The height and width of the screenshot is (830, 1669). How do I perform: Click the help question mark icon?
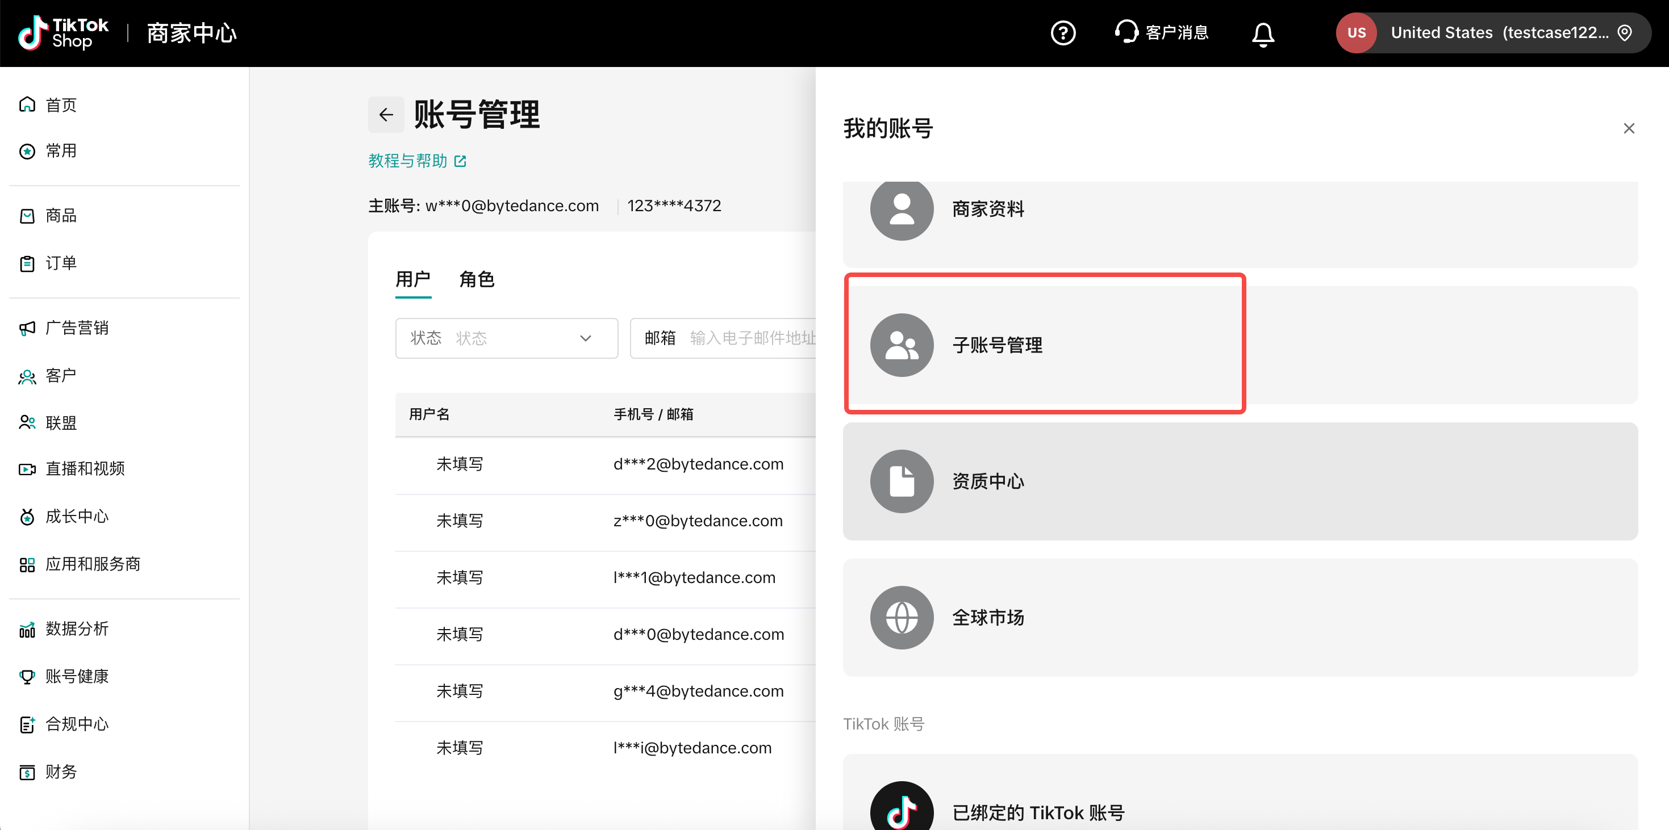click(x=1062, y=32)
